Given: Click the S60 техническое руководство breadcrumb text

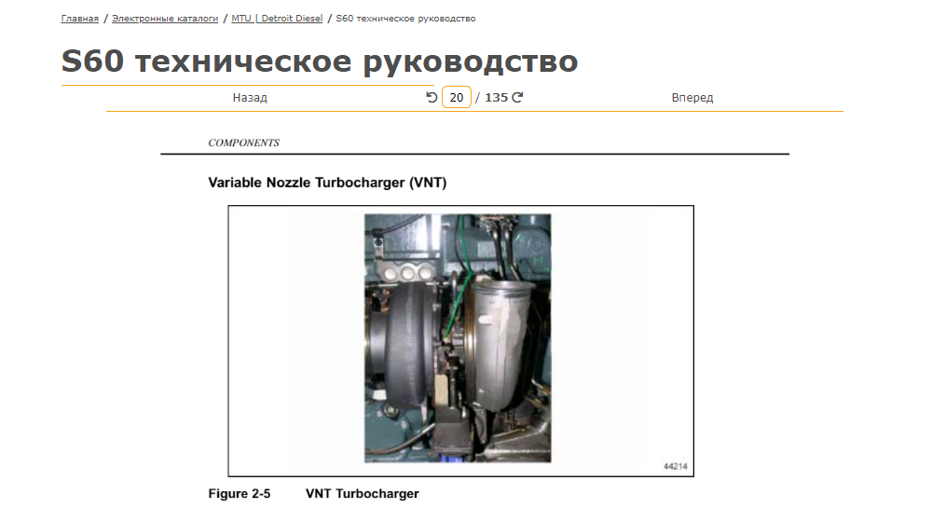Looking at the screenshot, I should 405,19.
